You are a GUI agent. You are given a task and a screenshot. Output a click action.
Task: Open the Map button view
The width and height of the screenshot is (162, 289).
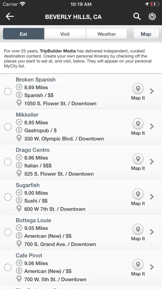click(146, 34)
